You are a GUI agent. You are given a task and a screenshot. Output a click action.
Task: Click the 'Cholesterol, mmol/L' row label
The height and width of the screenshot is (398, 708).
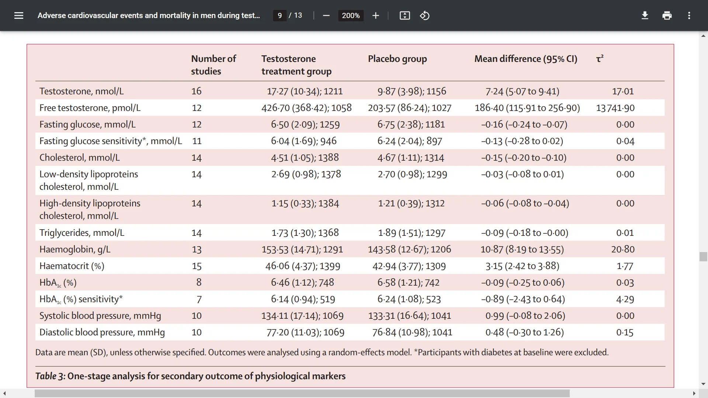(x=80, y=157)
